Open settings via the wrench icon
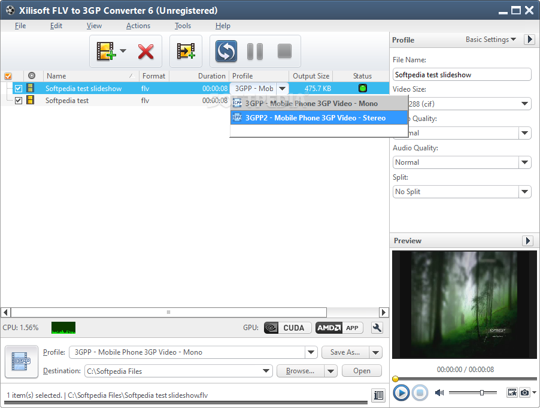The height and width of the screenshot is (408, 540). pyautogui.click(x=377, y=328)
